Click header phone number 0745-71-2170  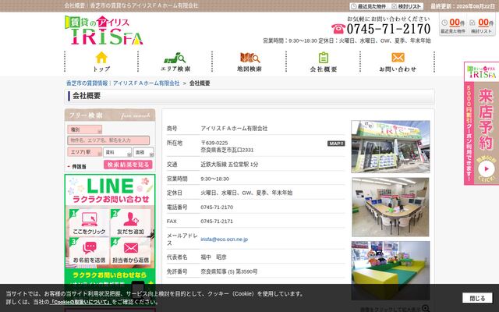coord(388,29)
